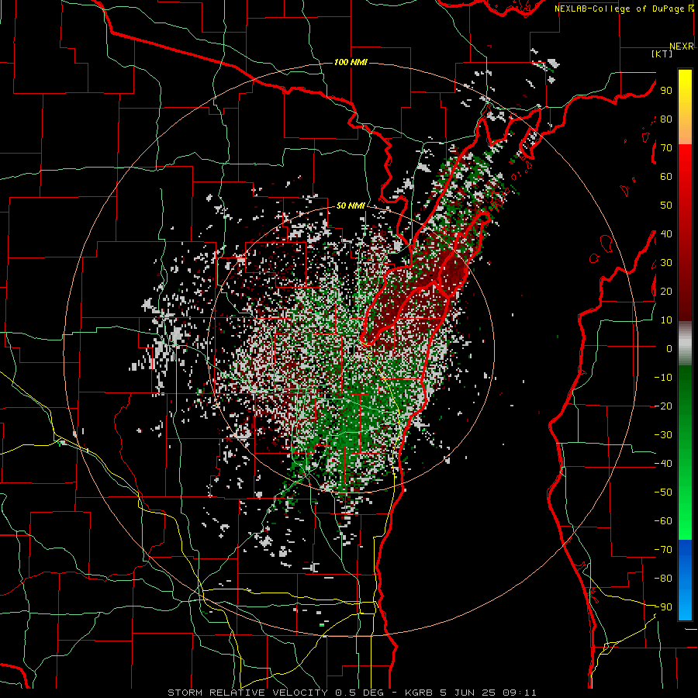Click the 40 value on velocity scale
The image size is (698, 698).
666,234
